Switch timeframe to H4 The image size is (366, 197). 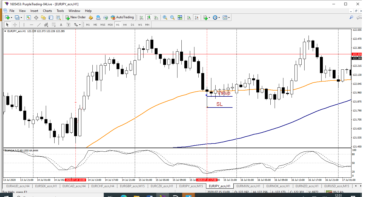[125, 25]
